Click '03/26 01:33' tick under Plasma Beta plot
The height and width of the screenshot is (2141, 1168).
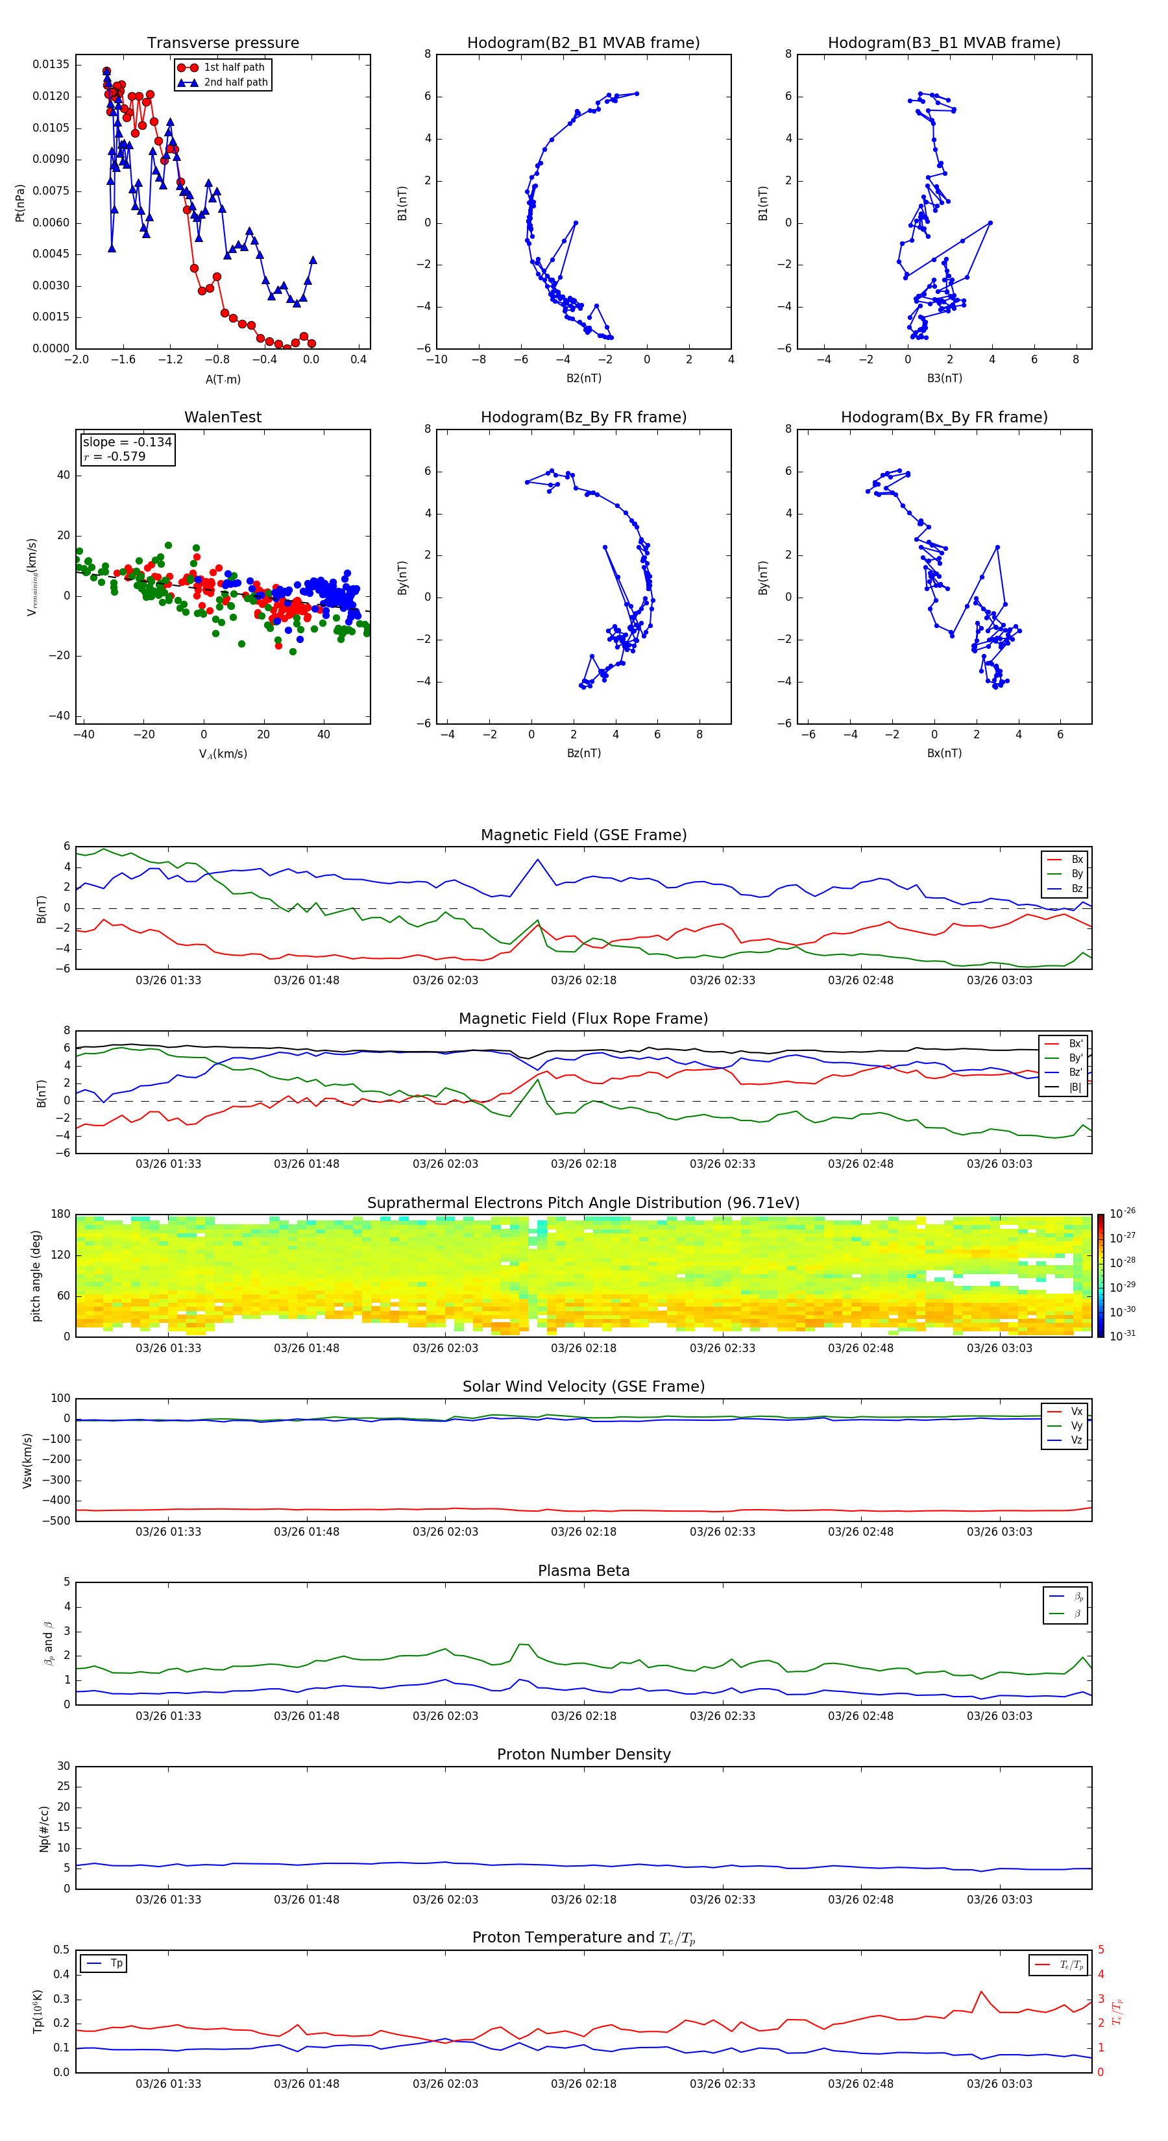click(168, 1716)
